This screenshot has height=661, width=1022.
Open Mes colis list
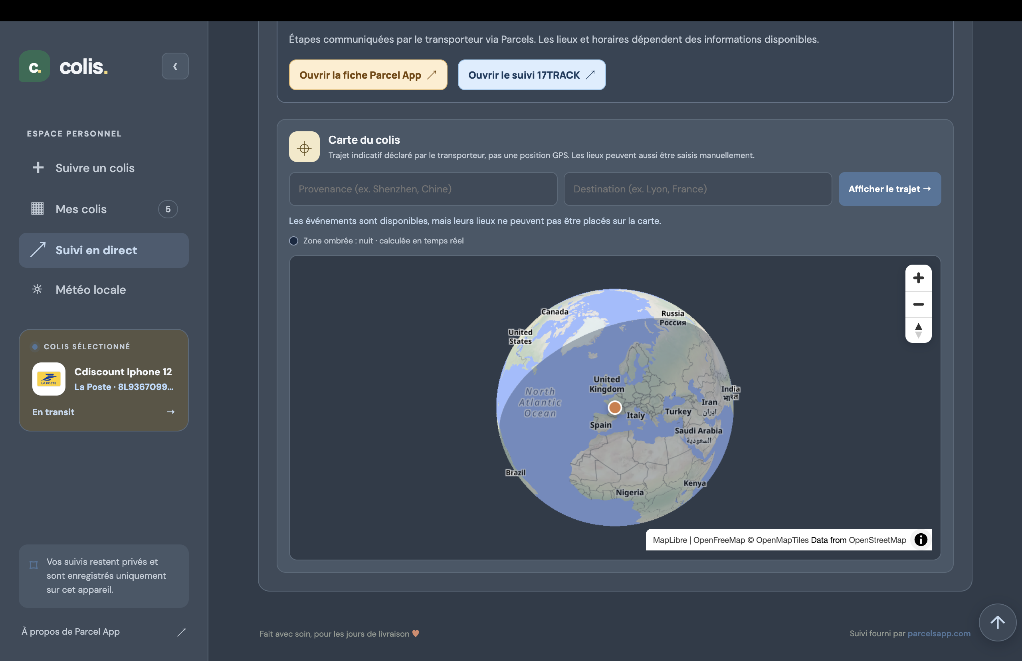pos(103,209)
